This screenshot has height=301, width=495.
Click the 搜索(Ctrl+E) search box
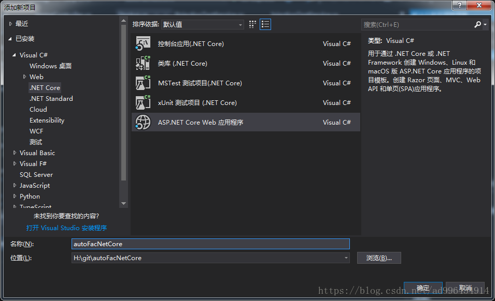point(417,24)
